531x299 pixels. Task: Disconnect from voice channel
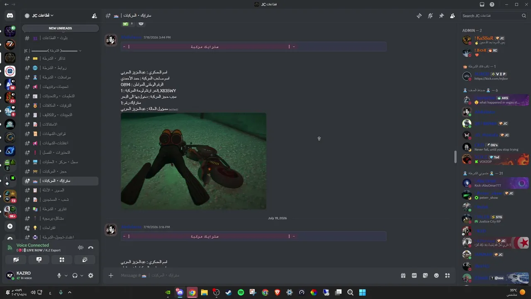click(90, 248)
